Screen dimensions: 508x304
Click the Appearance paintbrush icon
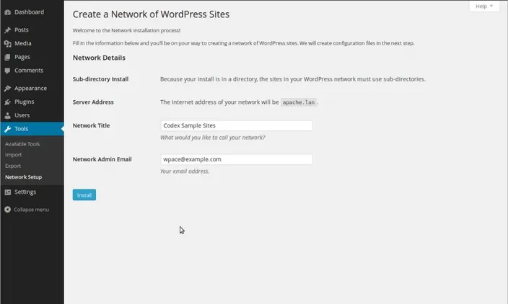[x=7, y=89]
